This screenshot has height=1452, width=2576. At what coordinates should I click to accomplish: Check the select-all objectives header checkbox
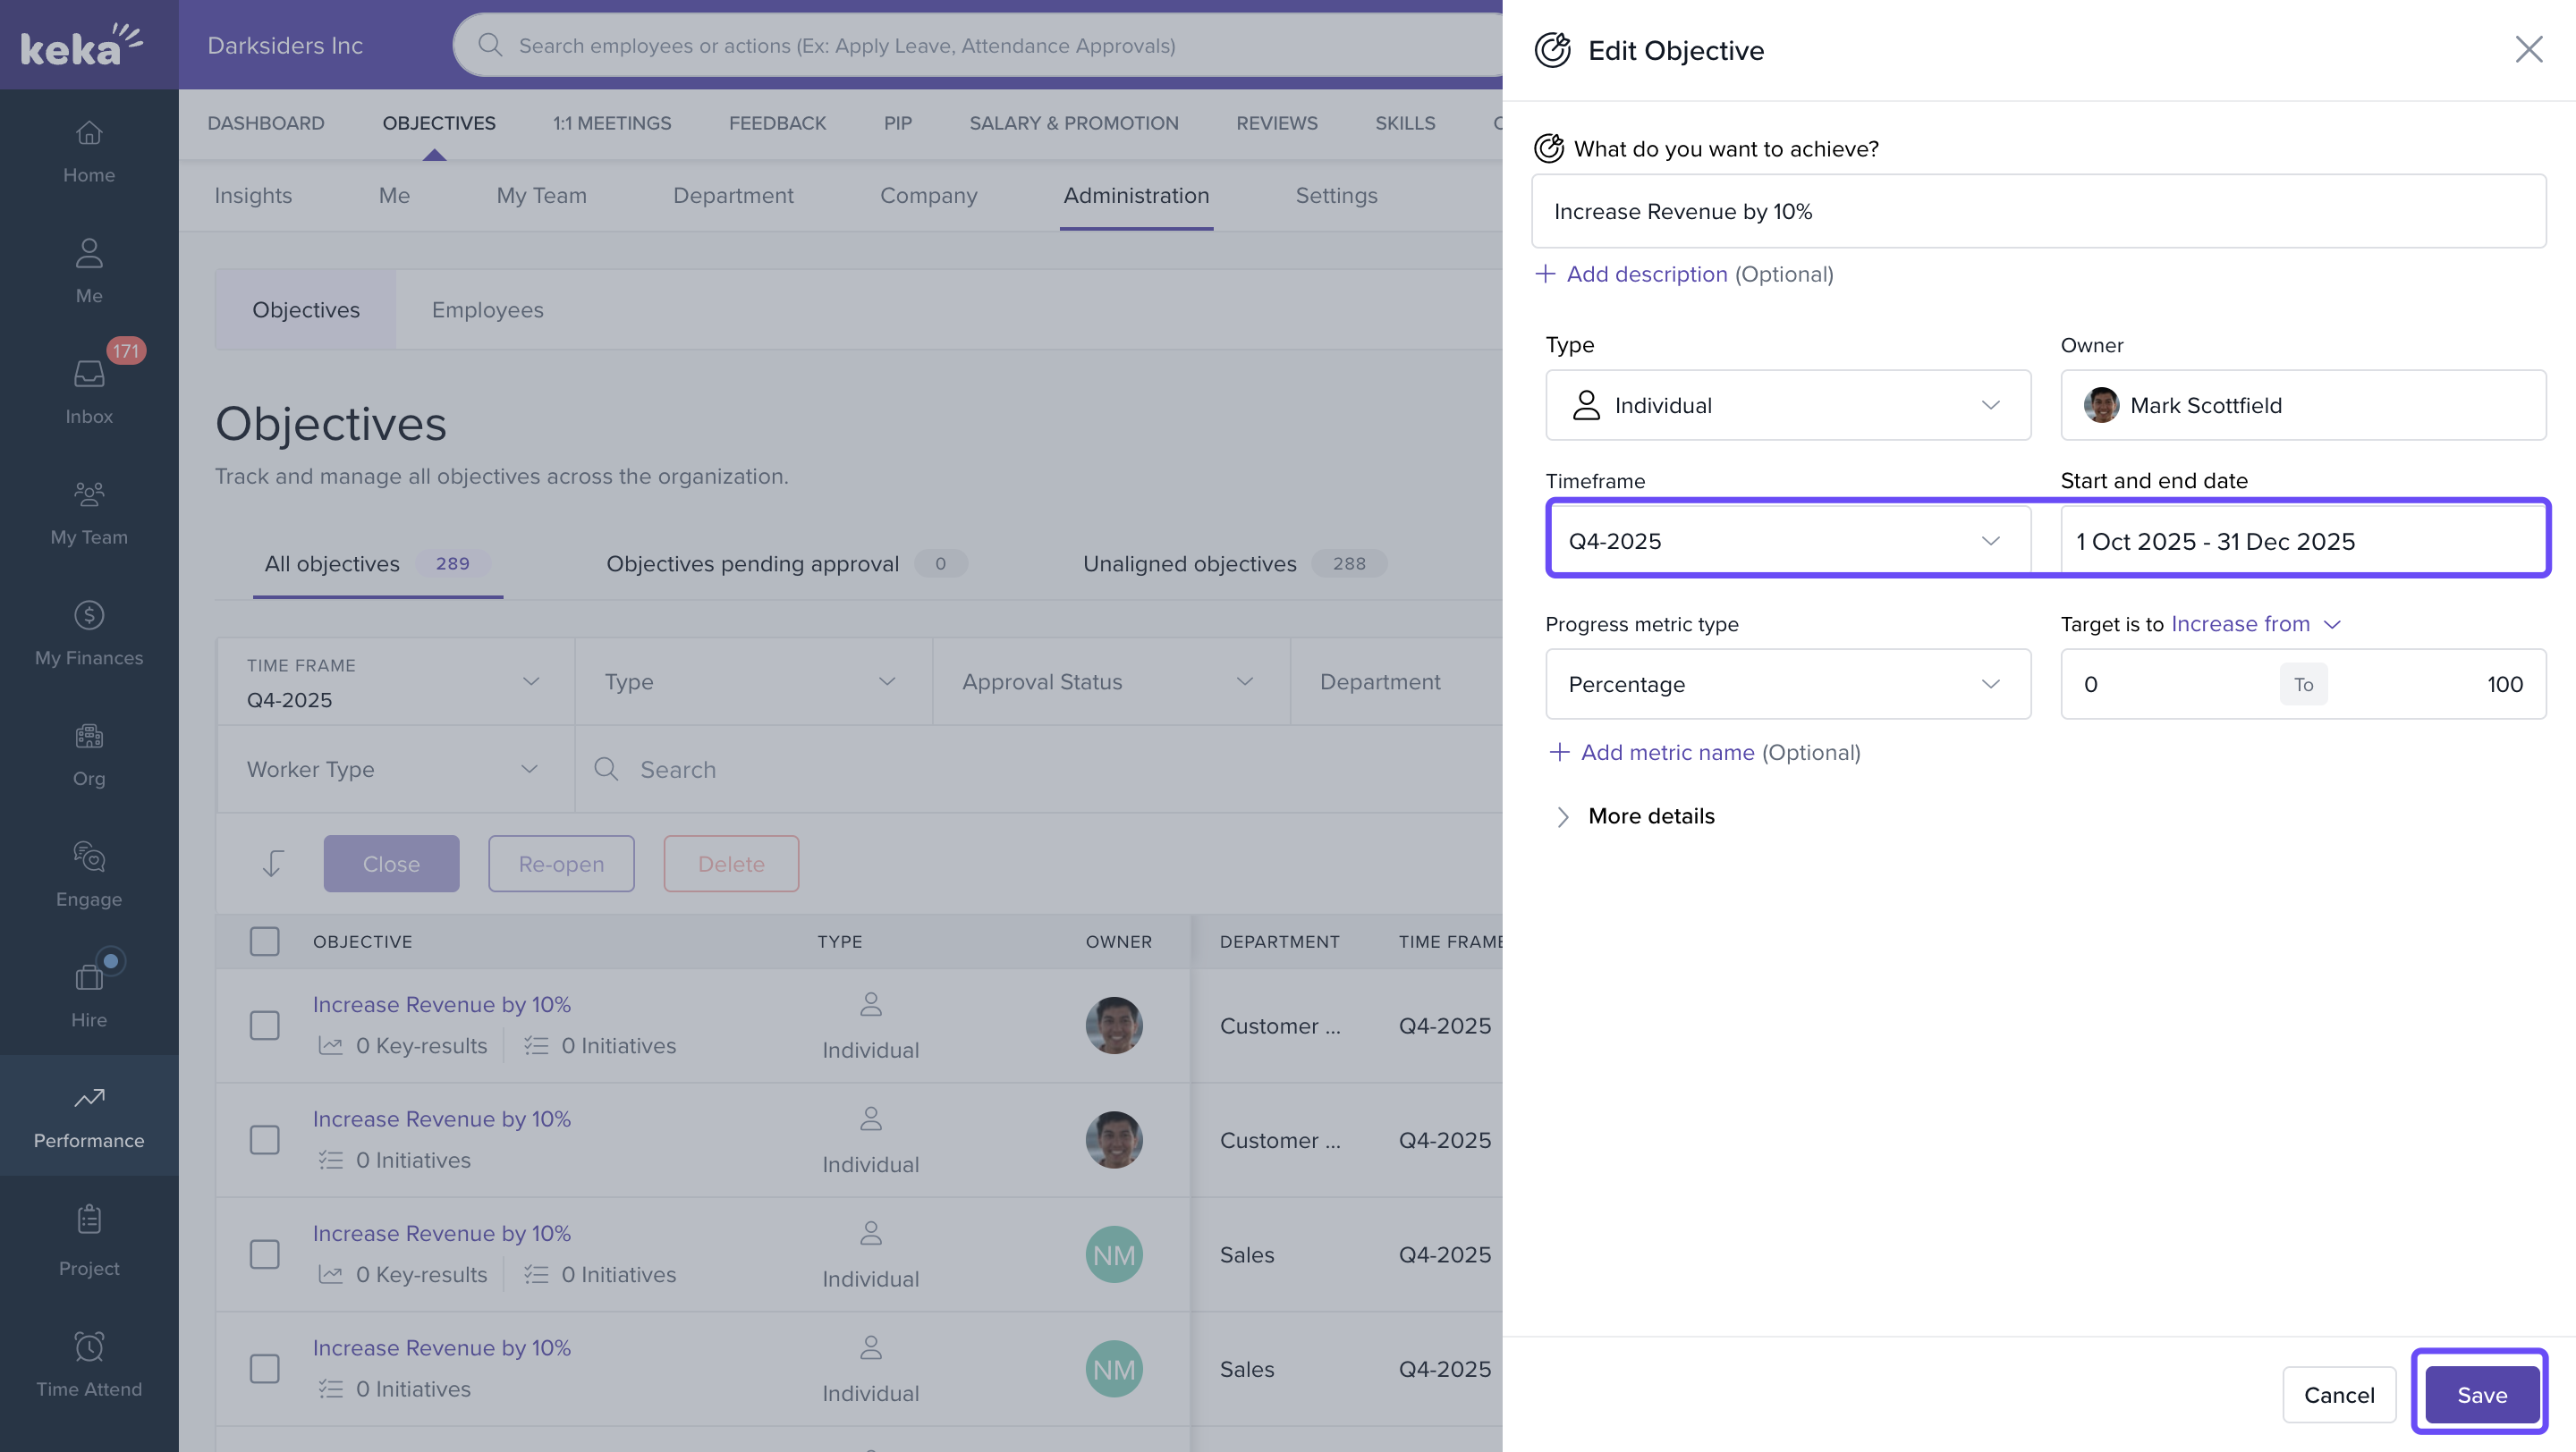(x=264, y=941)
